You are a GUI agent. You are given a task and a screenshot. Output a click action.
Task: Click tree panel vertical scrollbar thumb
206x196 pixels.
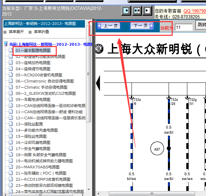[x=89, y=74]
